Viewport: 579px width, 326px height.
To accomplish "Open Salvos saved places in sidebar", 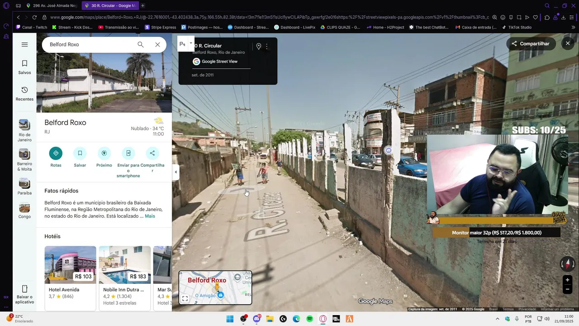I will pyautogui.click(x=24, y=67).
